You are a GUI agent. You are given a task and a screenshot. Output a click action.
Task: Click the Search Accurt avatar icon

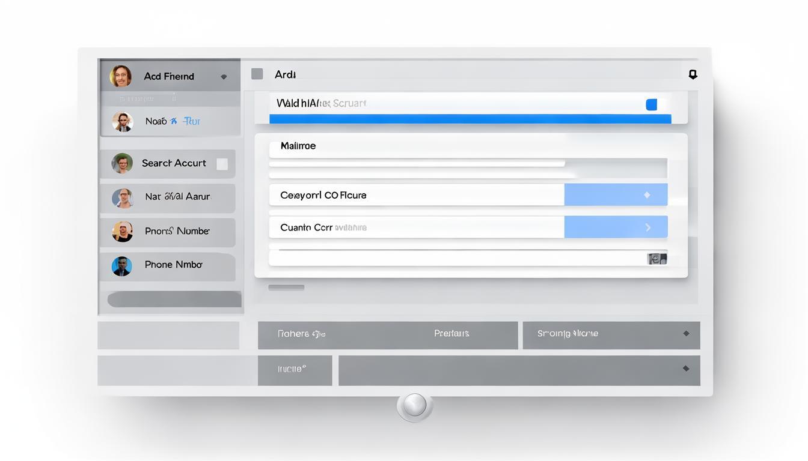[x=122, y=163]
